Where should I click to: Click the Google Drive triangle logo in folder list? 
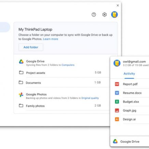[21, 62]
